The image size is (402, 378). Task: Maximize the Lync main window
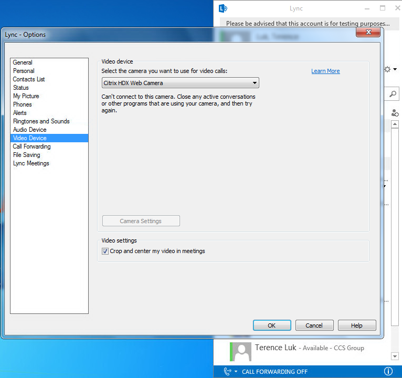[x=383, y=8]
